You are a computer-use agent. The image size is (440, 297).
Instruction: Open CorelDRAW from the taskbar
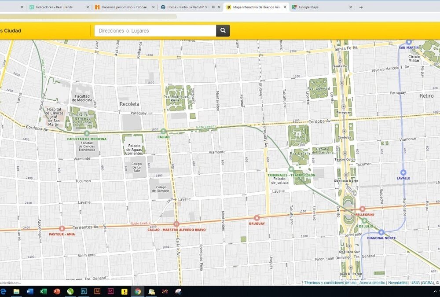pyautogui.click(x=70, y=291)
